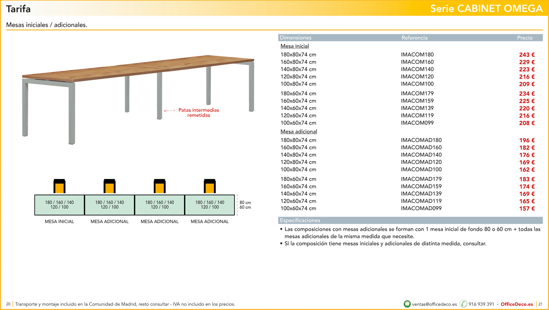Click the Especificaciones section header
The width and height of the screenshot is (549, 310).
click(x=300, y=220)
